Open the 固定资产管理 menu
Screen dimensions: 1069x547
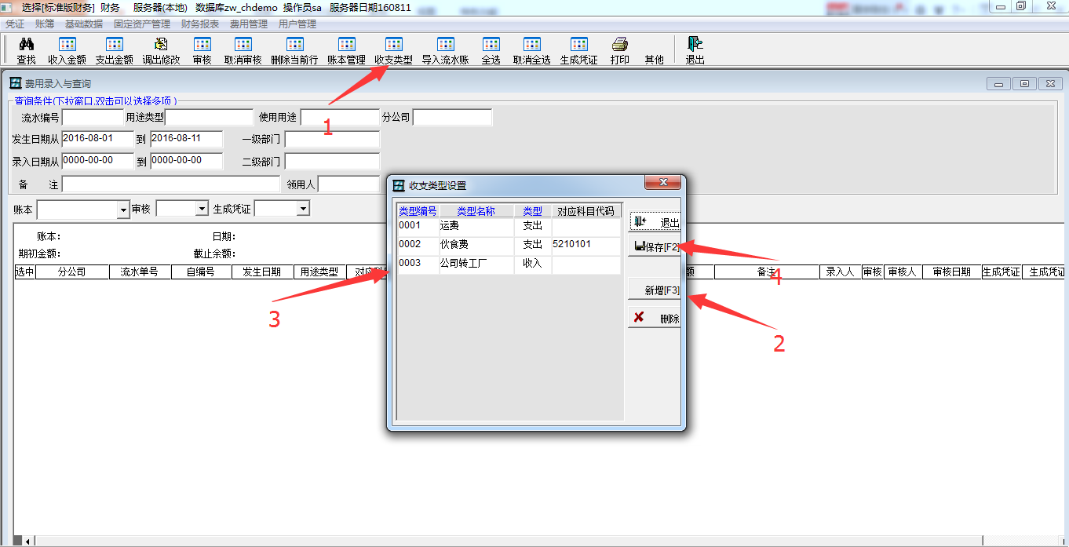coord(141,24)
